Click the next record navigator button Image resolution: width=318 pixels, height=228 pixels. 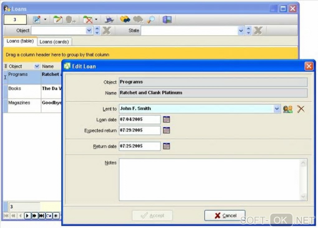27,216
